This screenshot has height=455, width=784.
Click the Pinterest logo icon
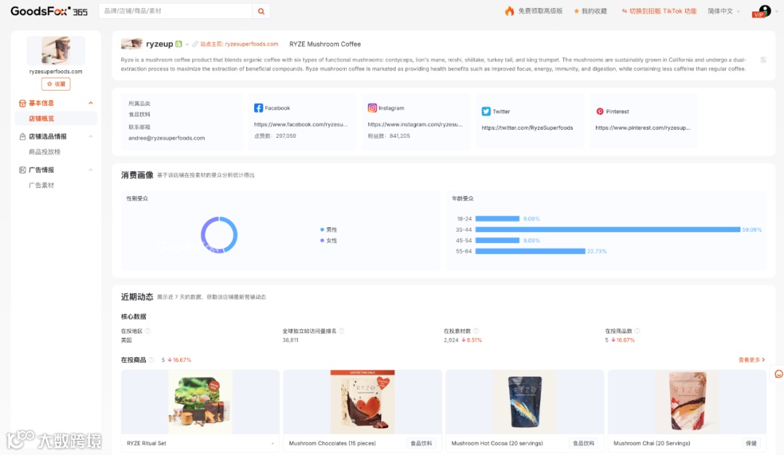coord(600,112)
